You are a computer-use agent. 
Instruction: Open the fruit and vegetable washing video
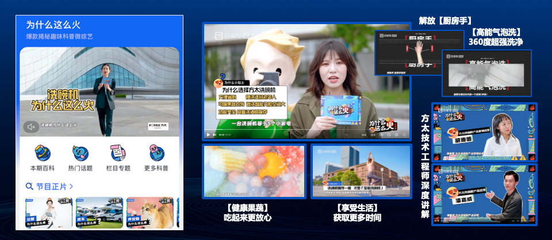pos(254,171)
